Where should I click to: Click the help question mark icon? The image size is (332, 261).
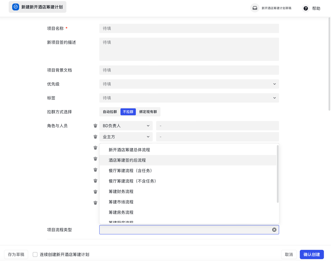coord(306,8)
